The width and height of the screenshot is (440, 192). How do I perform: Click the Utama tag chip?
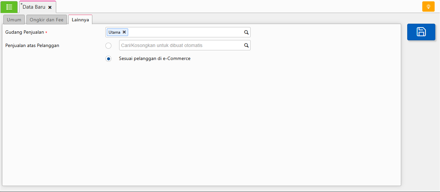[114, 32]
